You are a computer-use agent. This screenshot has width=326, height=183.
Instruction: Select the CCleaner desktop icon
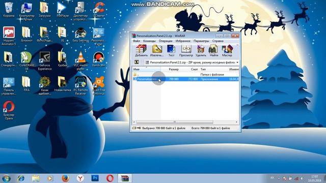click(x=99, y=10)
